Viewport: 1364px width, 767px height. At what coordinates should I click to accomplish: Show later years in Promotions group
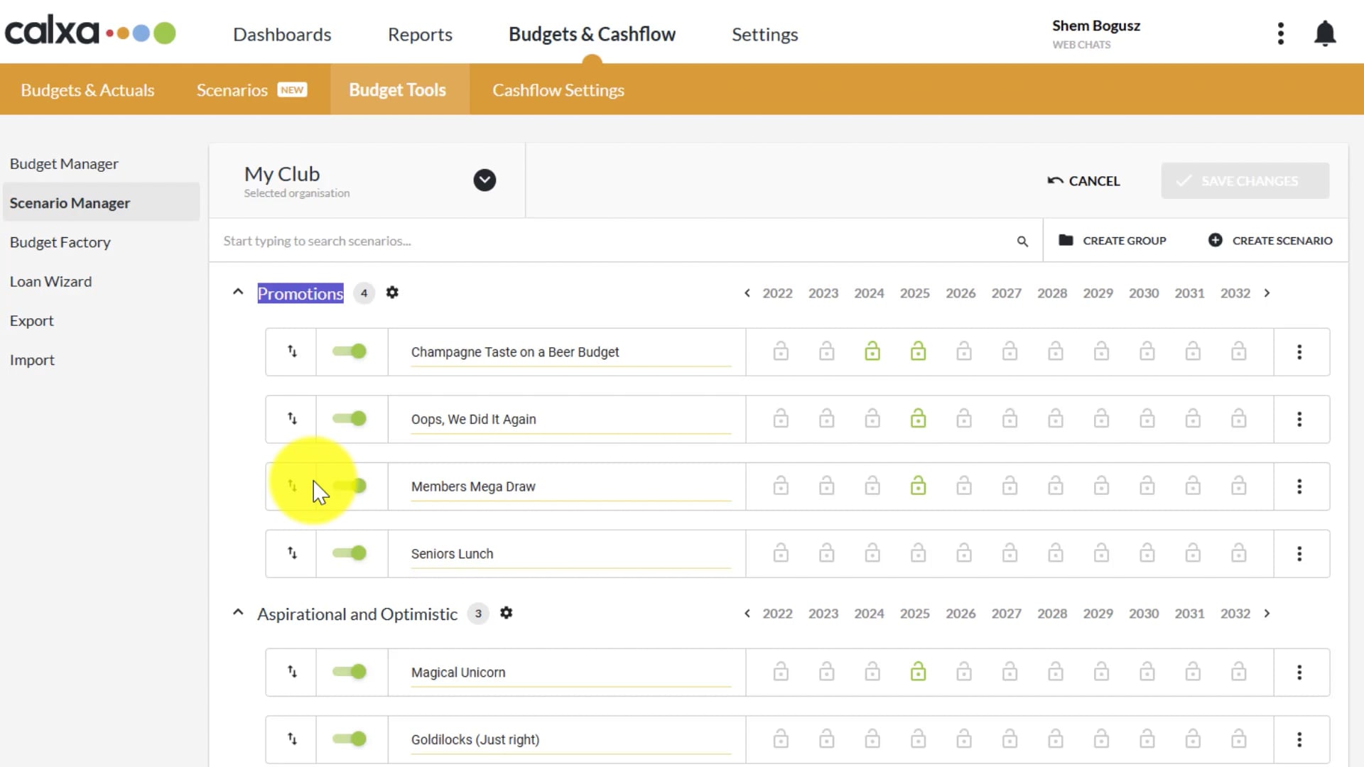[1267, 293]
